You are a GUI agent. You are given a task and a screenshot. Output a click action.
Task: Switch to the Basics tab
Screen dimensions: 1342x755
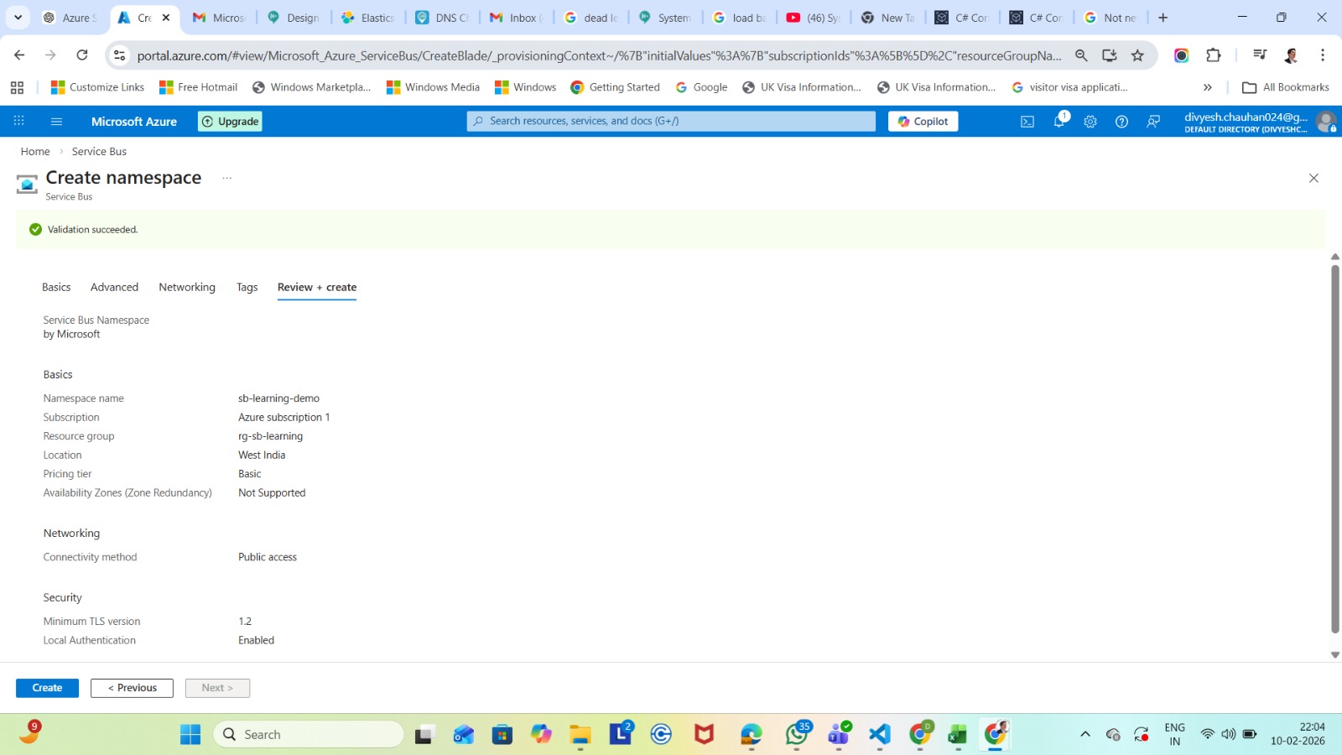click(56, 287)
